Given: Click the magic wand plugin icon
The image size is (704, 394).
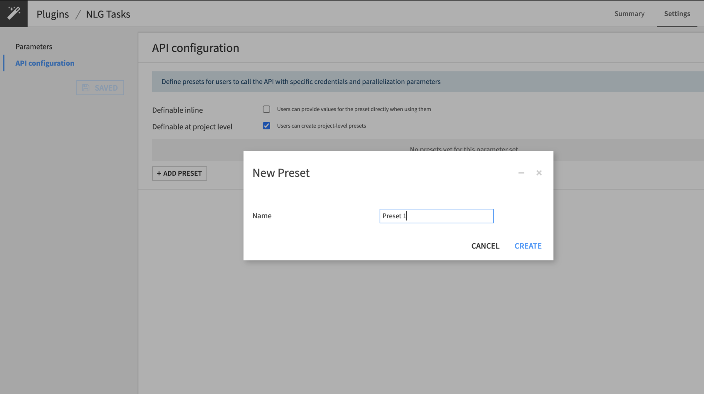Looking at the screenshot, I should [13, 13].
